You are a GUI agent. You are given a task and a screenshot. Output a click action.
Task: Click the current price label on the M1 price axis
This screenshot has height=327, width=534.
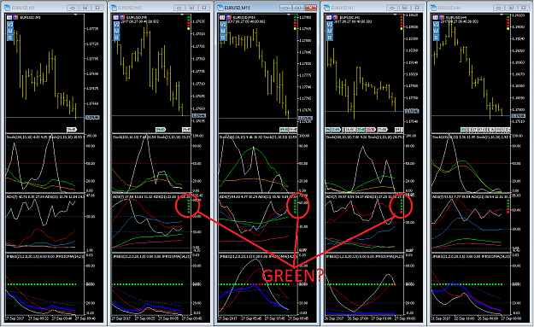[x=92, y=117]
